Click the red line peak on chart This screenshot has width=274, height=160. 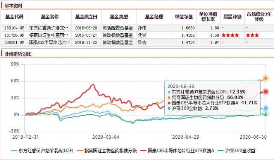93,85
